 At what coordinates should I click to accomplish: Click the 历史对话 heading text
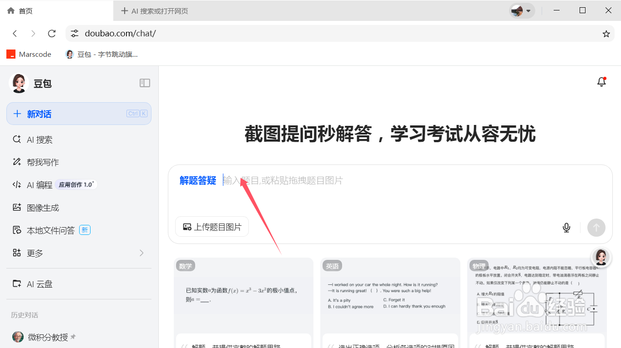click(25, 315)
